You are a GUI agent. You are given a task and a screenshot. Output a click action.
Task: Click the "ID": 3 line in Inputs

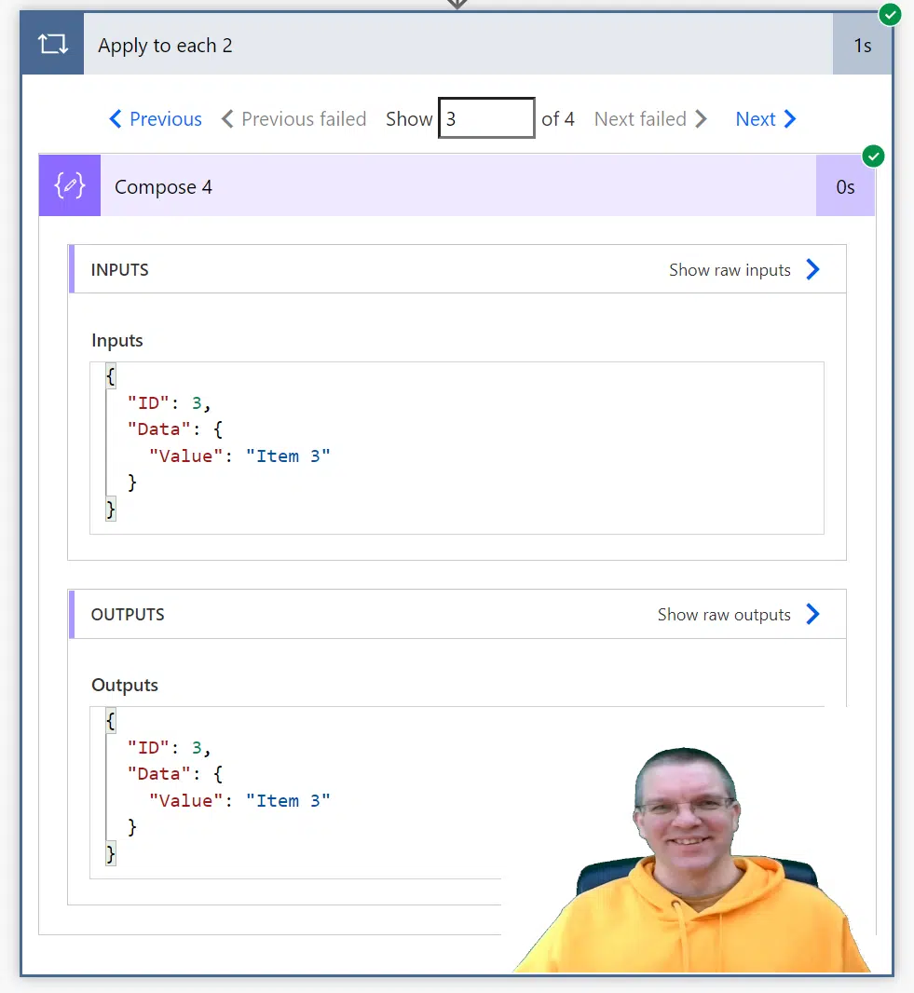coord(169,402)
